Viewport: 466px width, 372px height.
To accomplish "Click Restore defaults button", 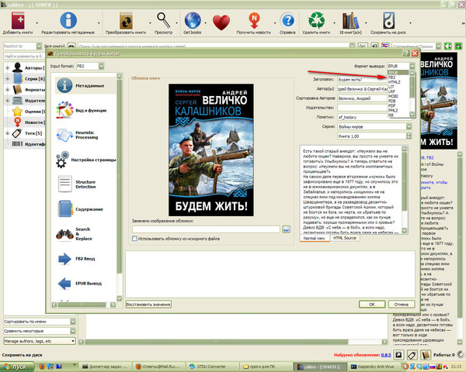I will click(148, 305).
